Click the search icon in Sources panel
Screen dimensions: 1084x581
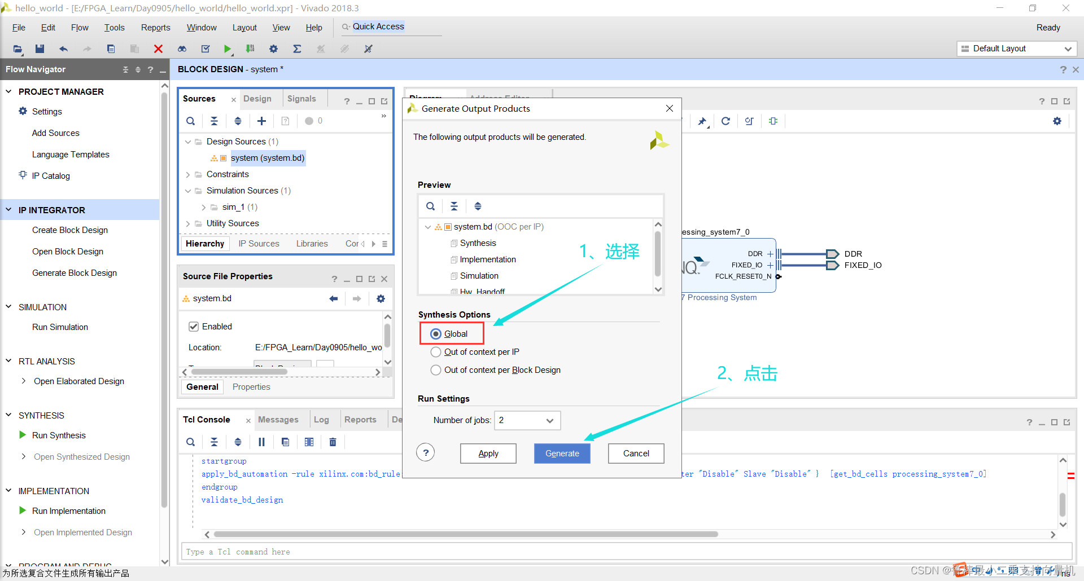(x=191, y=121)
